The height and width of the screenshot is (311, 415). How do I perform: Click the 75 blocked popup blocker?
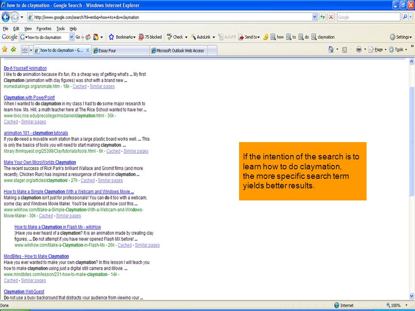[x=150, y=37]
